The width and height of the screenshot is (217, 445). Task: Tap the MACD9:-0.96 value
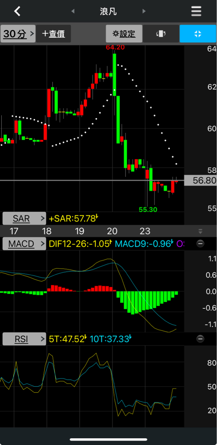pos(144,244)
